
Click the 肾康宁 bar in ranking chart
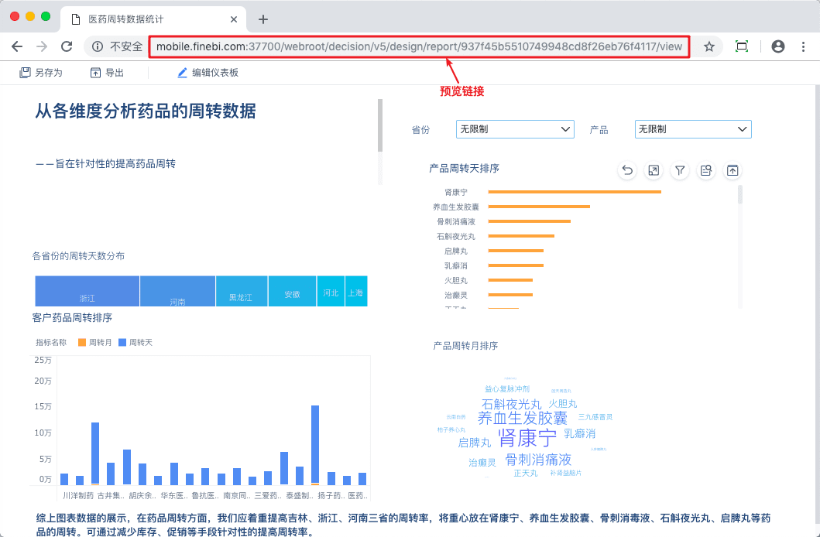(x=575, y=192)
